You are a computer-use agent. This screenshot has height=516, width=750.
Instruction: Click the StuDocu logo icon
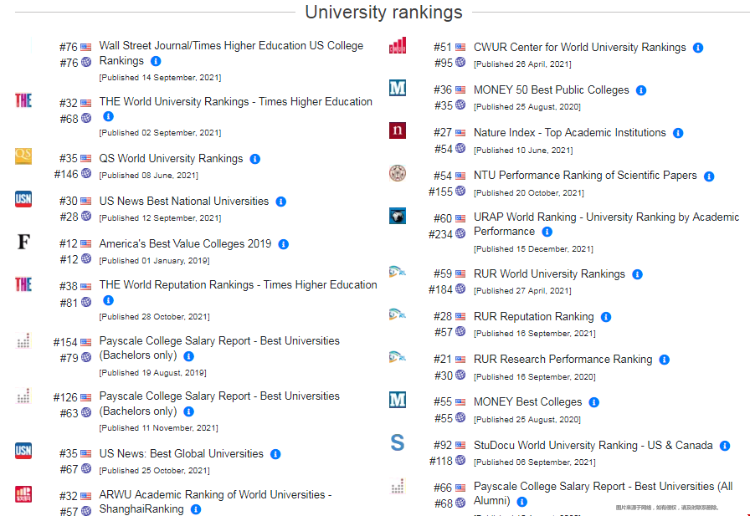(398, 443)
